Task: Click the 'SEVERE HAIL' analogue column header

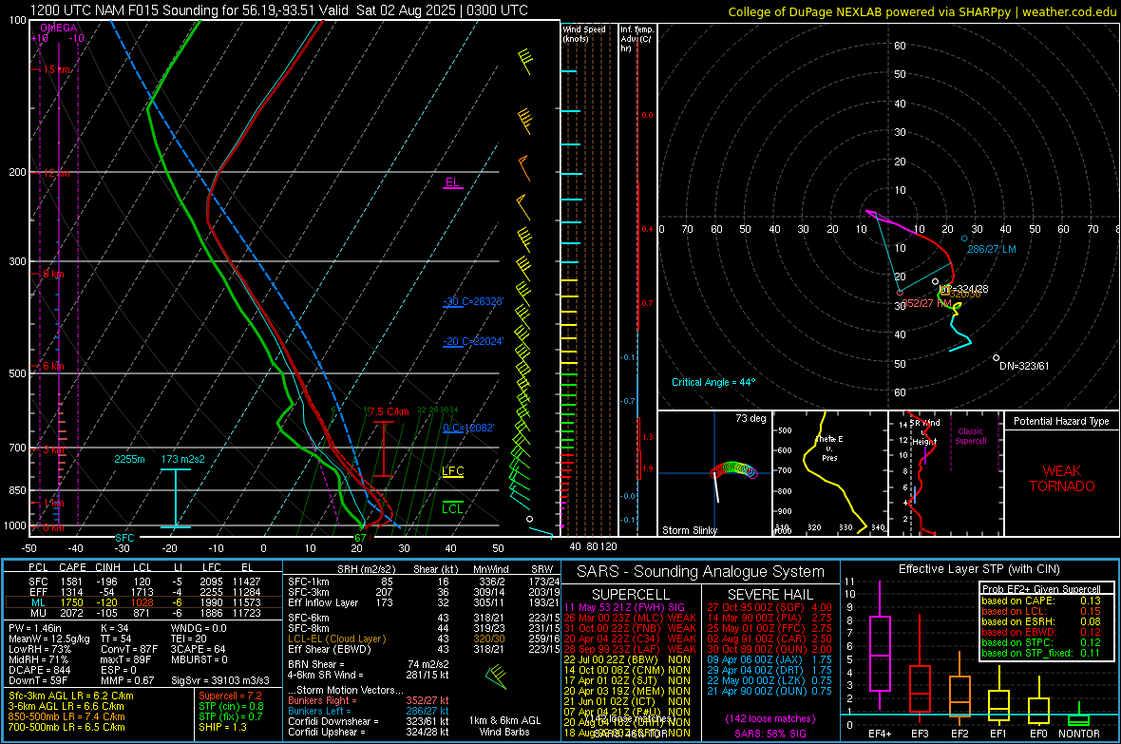Action: point(769,595)
